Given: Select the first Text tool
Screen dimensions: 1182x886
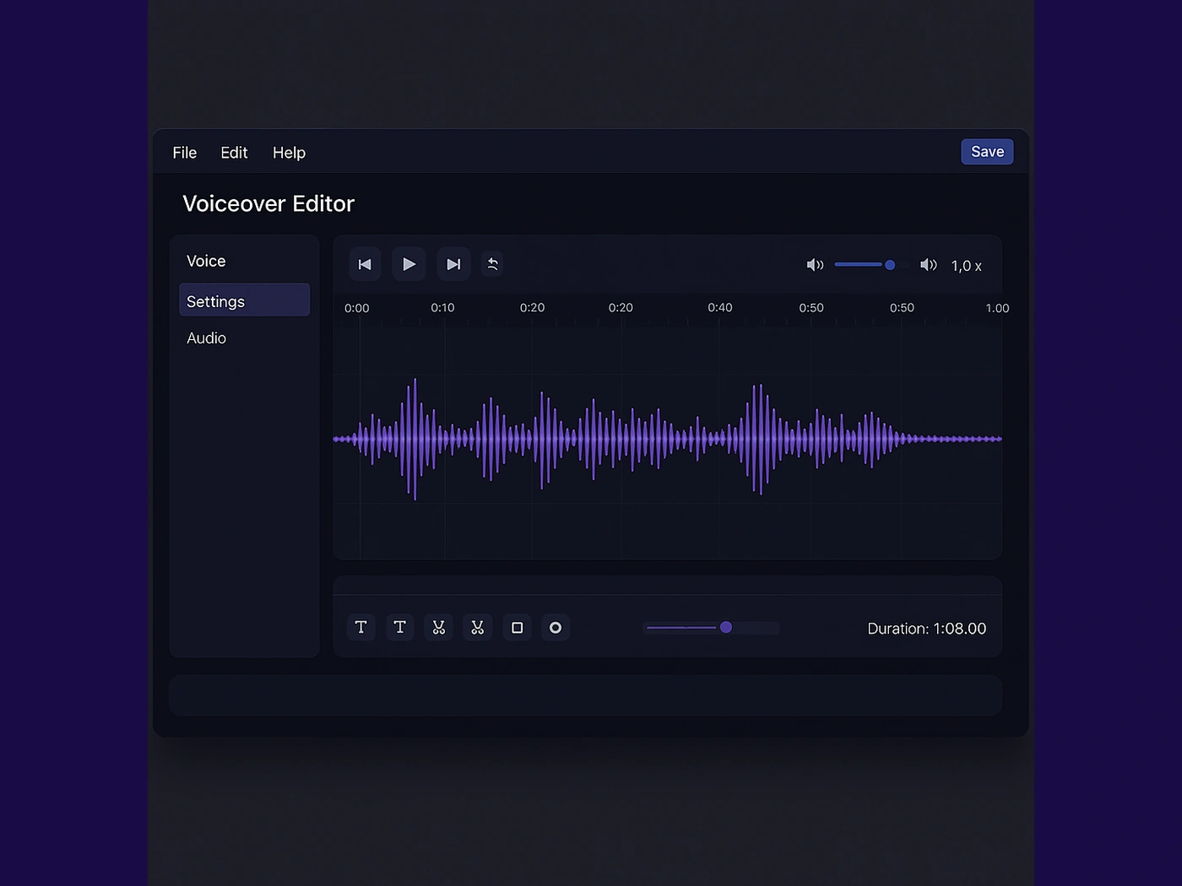Looking at the screenshot, I should pyautogui.click(x=361, y=627).
